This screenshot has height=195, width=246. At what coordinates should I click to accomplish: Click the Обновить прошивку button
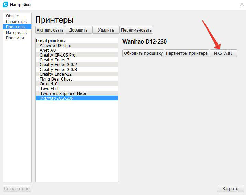pyautogui.click(x=143, y=53)
